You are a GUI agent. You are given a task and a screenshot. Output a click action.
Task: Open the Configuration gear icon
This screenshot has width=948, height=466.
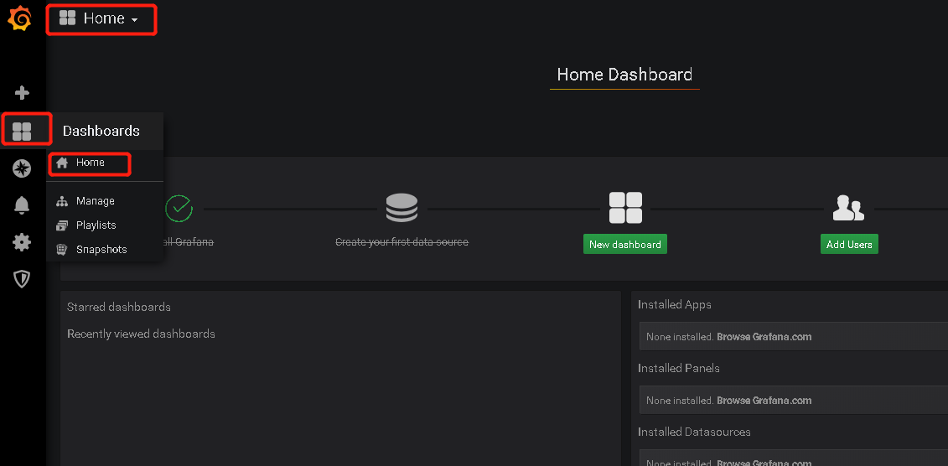22,242
